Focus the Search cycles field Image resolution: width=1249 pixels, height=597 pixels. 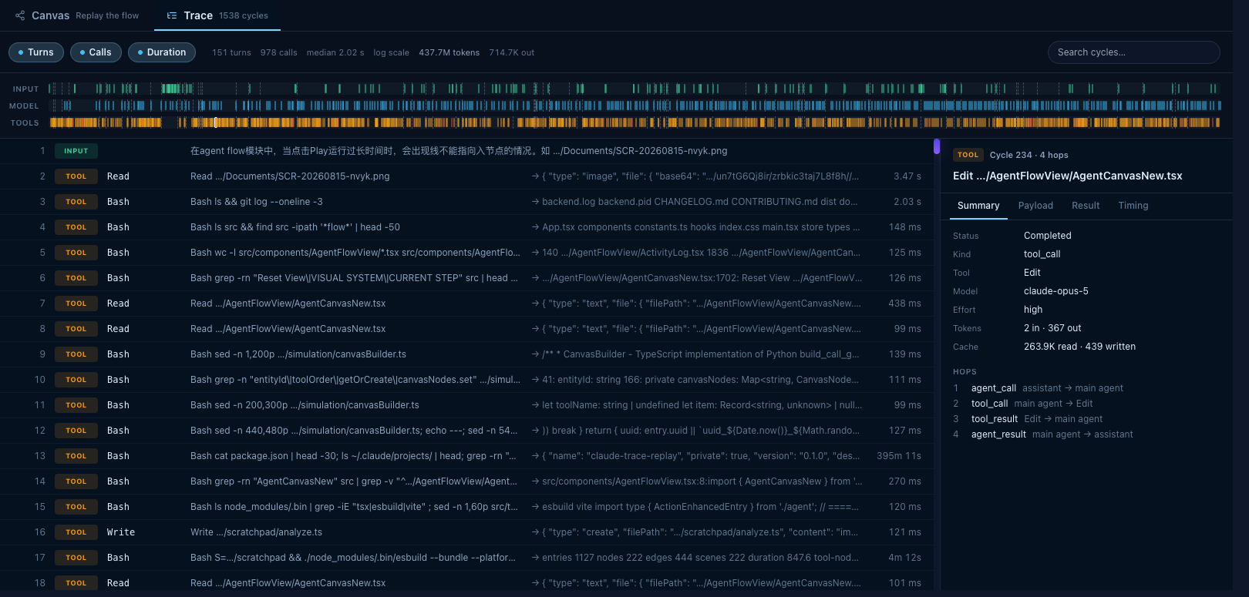point(1133,52)
